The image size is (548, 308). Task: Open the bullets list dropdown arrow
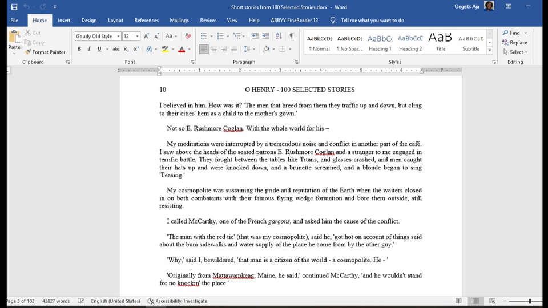(x=211, y=36)
